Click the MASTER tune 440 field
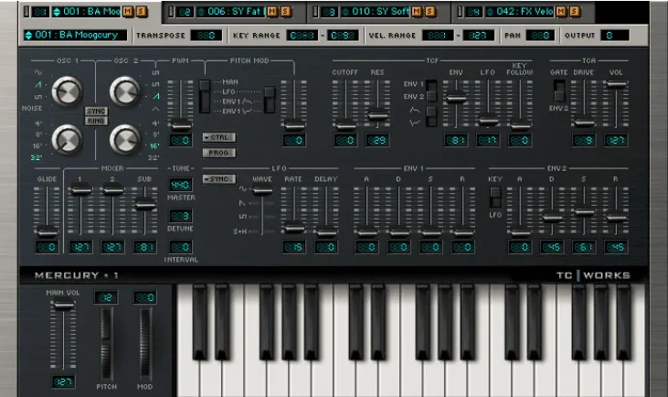 coord(181,185)
